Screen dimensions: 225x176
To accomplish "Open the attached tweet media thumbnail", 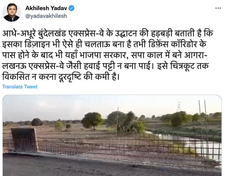I will click(112, 136).
